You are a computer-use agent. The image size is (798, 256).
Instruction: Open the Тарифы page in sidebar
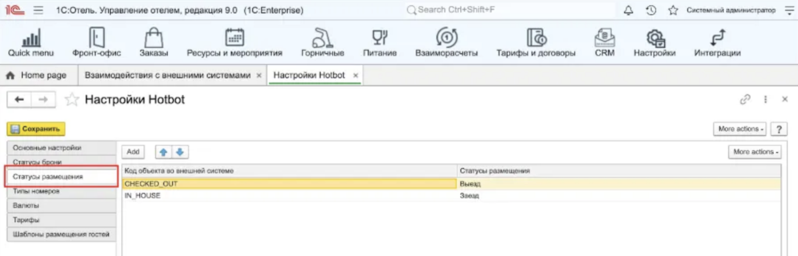62,220
